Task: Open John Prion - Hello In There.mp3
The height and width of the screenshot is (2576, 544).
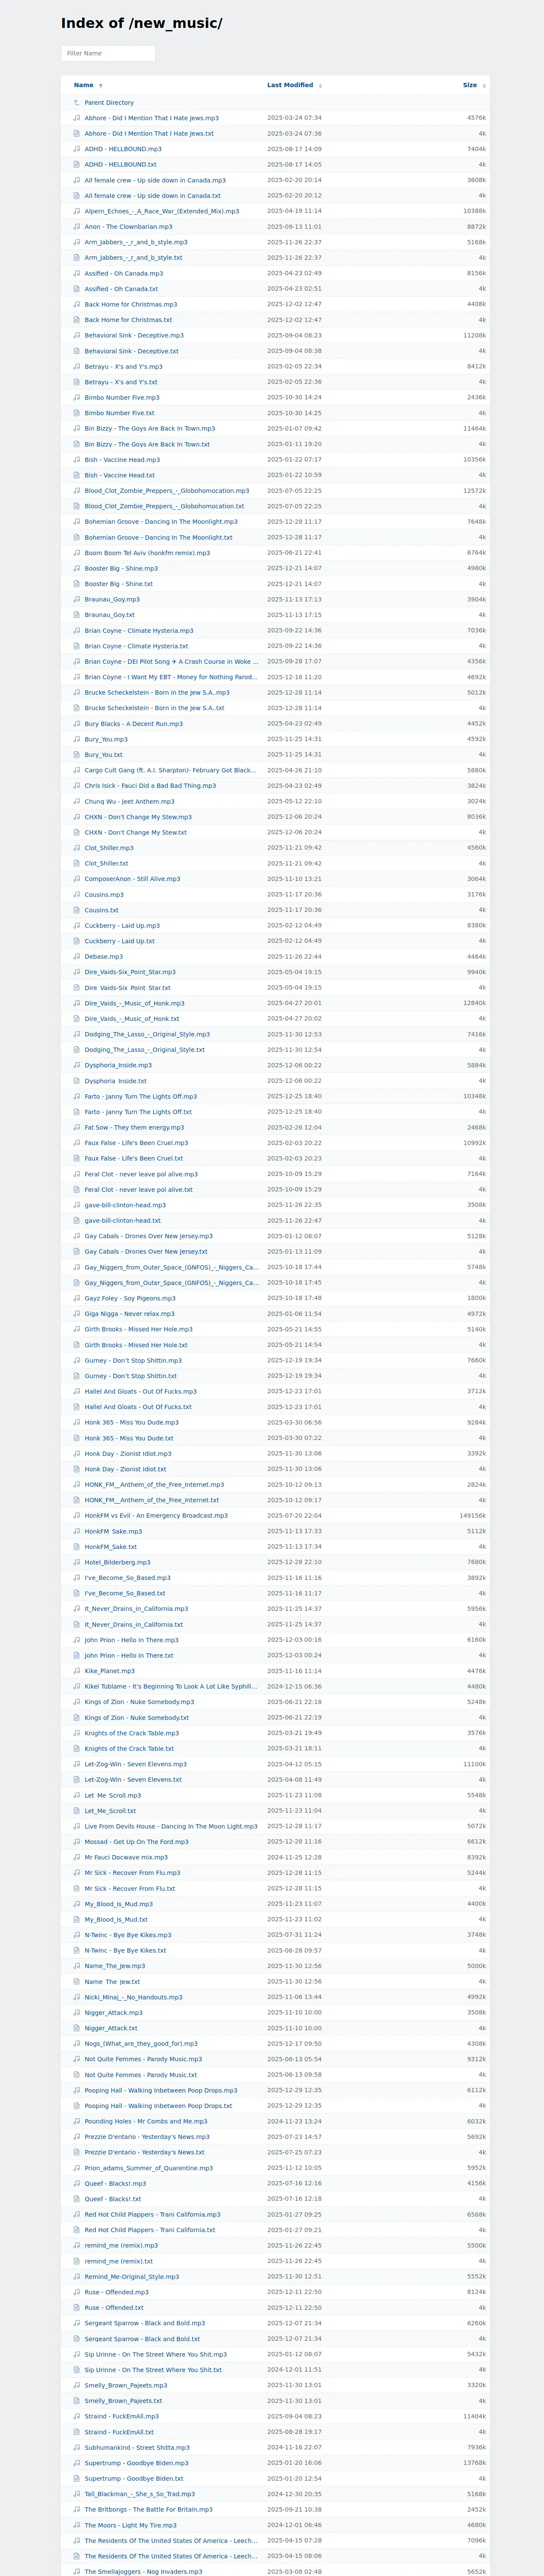Action: (x=132, y=1640)
